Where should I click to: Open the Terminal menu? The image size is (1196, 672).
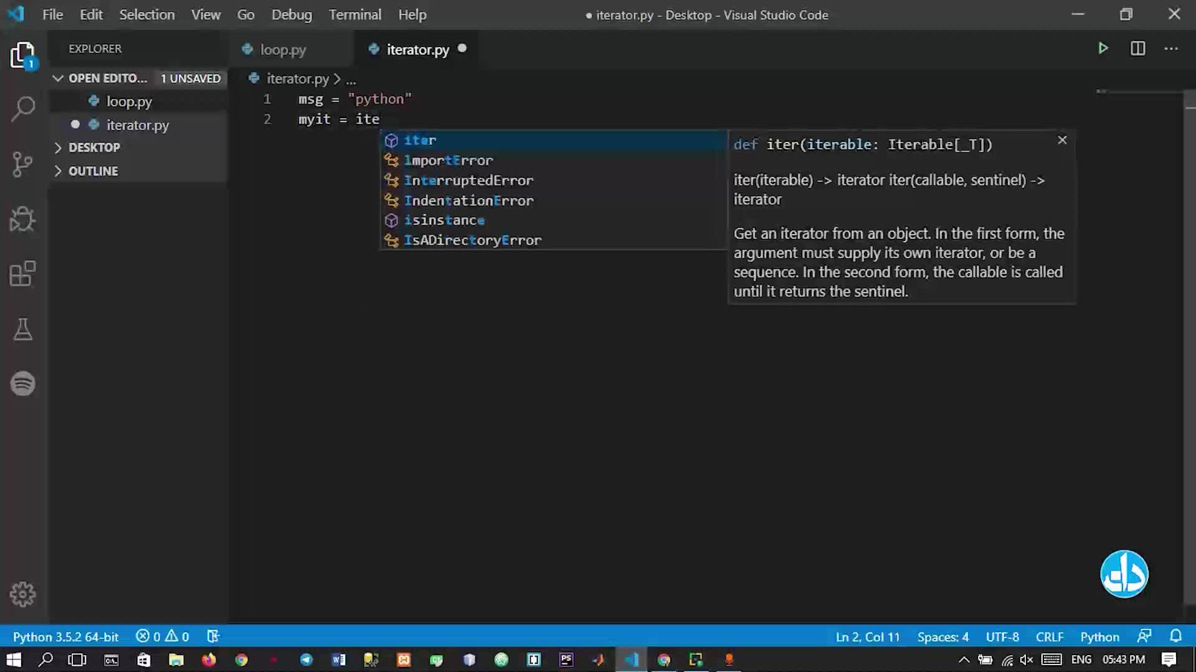click(x=354, y=15)
